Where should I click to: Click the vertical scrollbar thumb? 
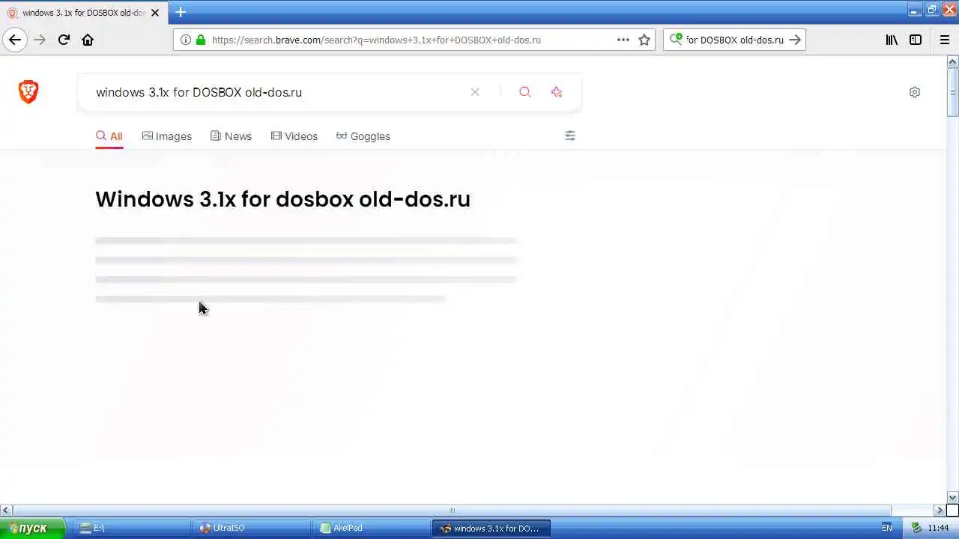[x=953, y=91]
